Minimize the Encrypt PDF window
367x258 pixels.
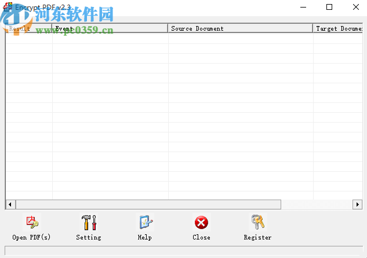tap(303, 7)
